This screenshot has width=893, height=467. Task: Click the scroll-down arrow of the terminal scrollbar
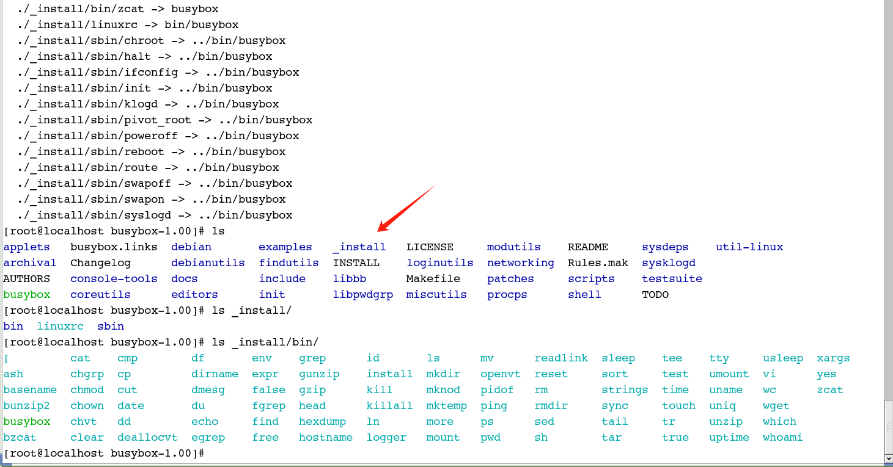tap(889, 458)
